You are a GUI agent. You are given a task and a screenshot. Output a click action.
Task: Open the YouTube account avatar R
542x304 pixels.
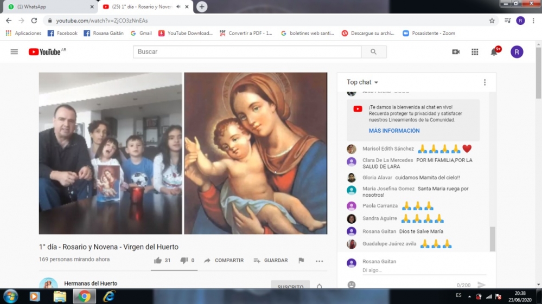tap(517, 52)
